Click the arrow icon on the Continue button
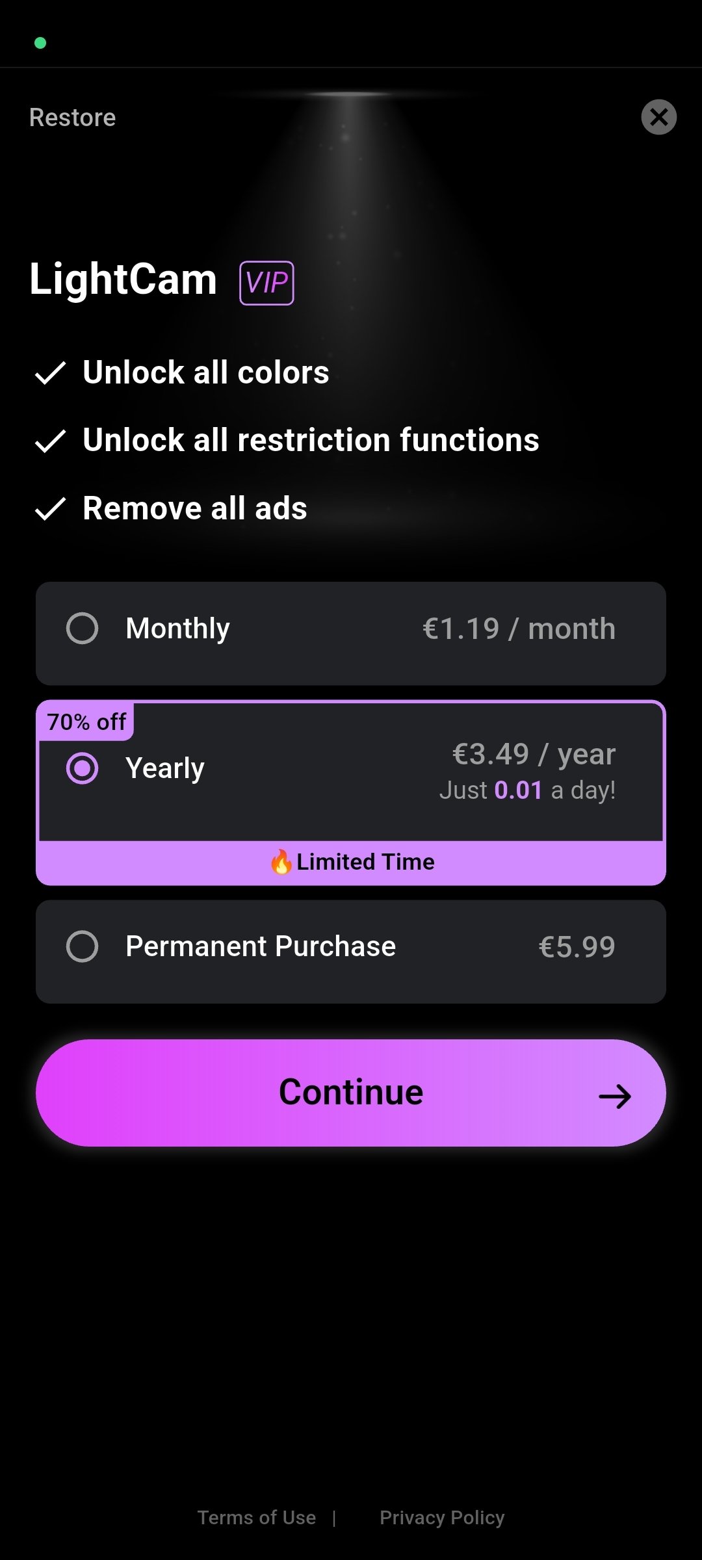The image size is (702, 1560). pyautogui.click(x=615, y=1097)
